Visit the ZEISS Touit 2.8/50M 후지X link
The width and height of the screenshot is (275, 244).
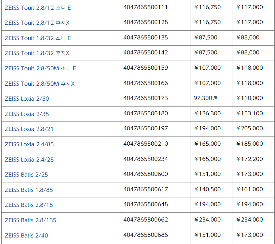coord(40,83)
